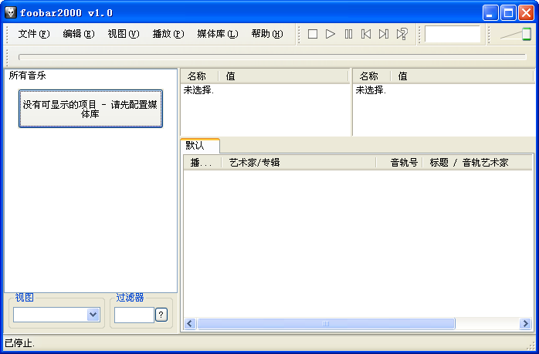
Task: Click the right panel 值 column header
Action: pyautogui.click(x=463, y=76)
